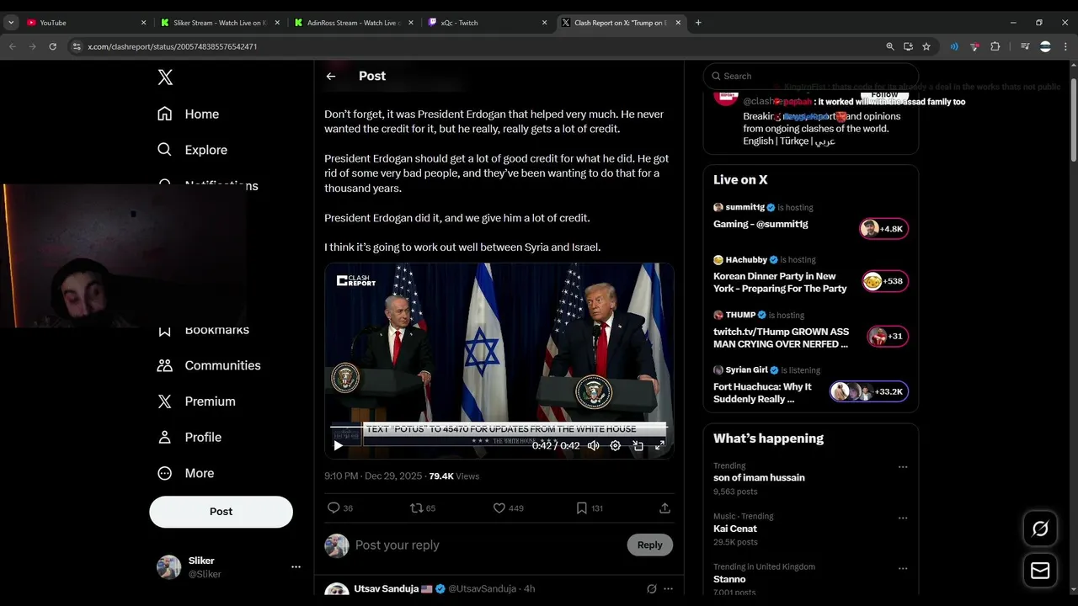Go back using the Post header arrow

pyautogui.click(x=331, y=76)
